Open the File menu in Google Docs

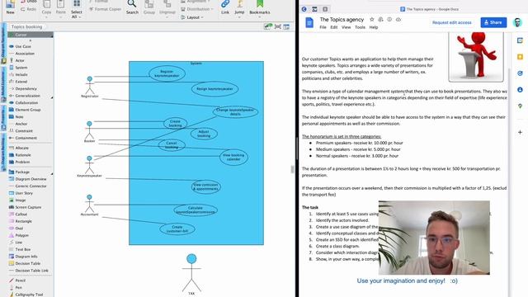323,27
